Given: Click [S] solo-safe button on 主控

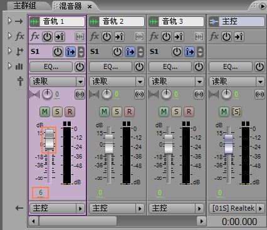Looking at the screenshot, I should tap(236, 112).
